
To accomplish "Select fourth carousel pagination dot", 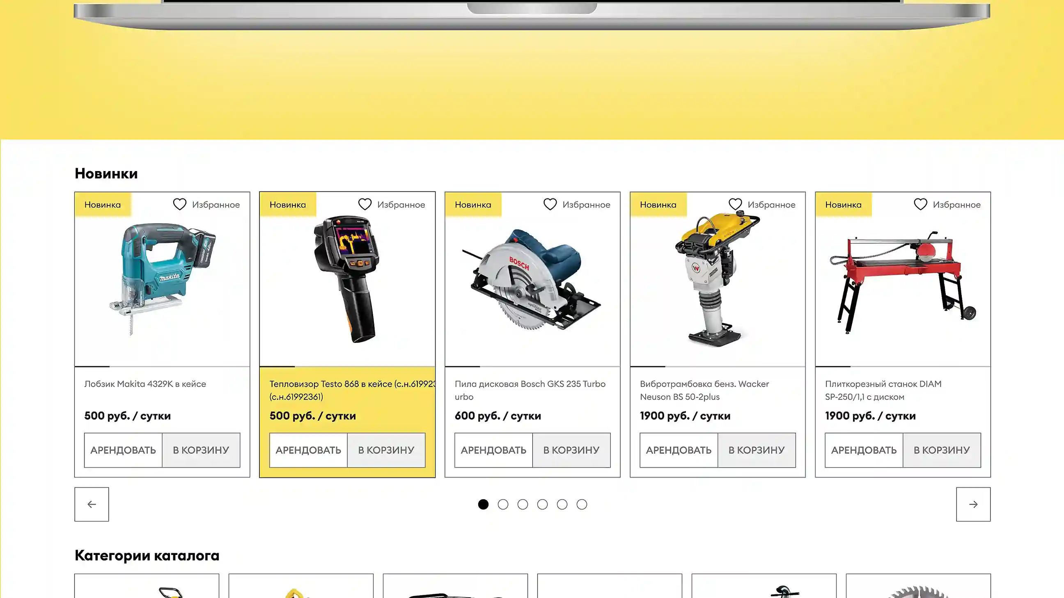I will tap(542, 504).
